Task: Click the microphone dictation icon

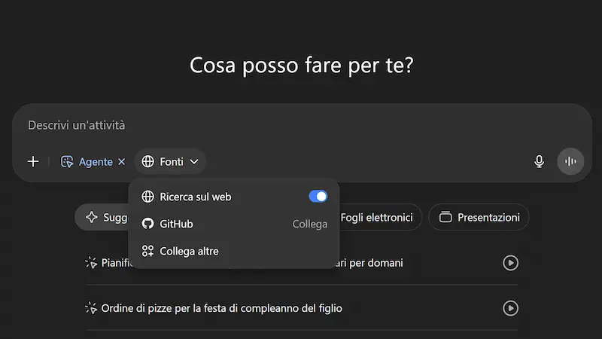Action: tap(539, 161)
